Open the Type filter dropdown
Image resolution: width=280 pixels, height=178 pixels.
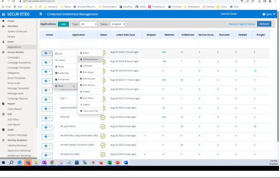[x=88, y=24]
